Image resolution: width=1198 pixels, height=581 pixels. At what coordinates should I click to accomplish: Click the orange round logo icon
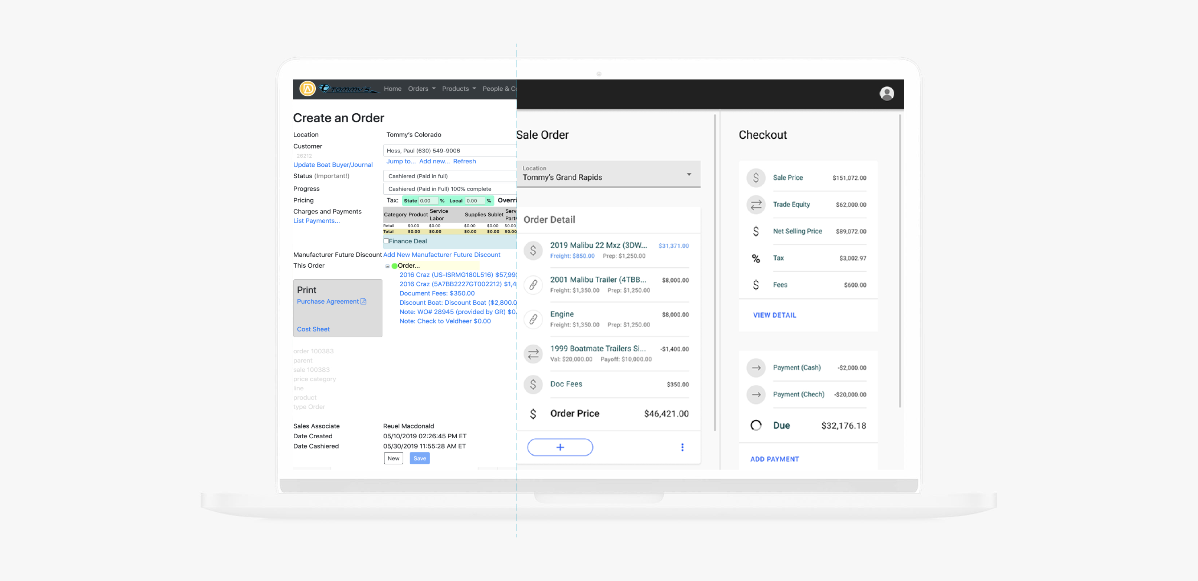click(307, 88)
